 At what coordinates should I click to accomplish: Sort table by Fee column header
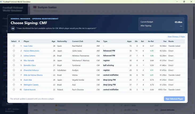(x=165, y=41)
